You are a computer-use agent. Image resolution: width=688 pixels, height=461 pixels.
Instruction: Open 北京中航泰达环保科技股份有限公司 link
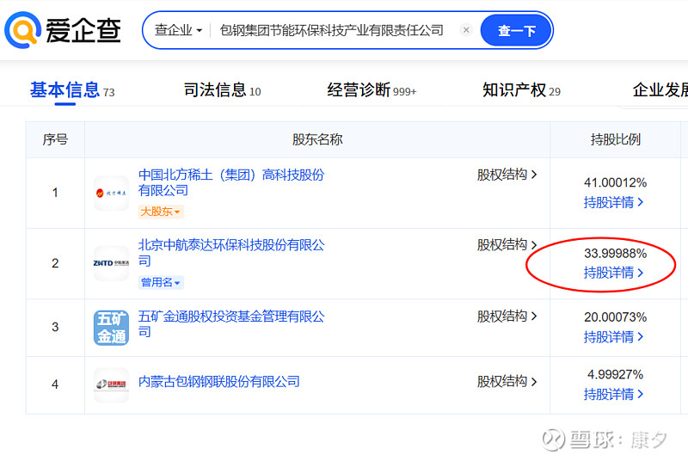(231, 253)
